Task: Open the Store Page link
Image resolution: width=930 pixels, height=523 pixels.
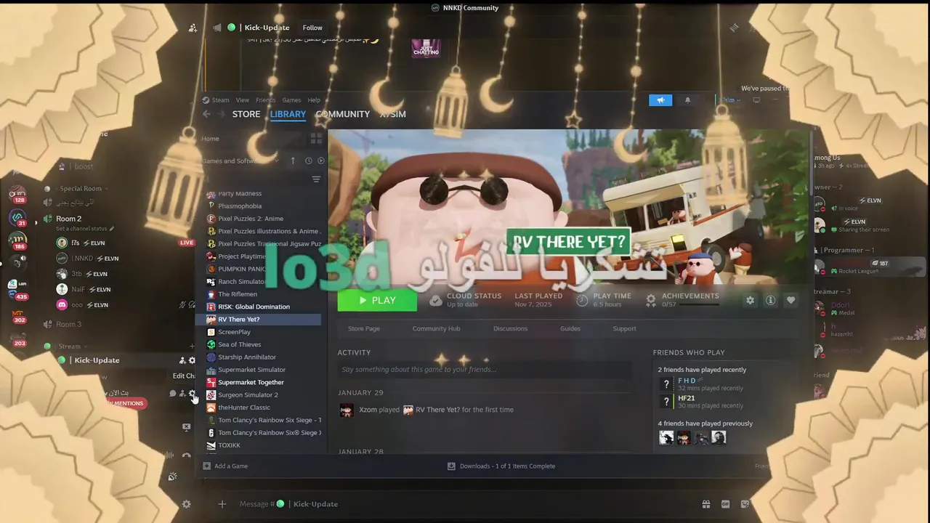Action: tap(363, 328)
